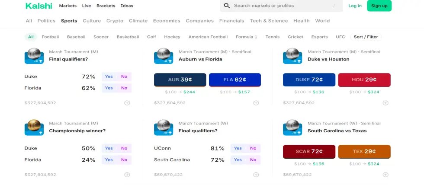Switch to the Companies category tab

click(x=200, y=21)
